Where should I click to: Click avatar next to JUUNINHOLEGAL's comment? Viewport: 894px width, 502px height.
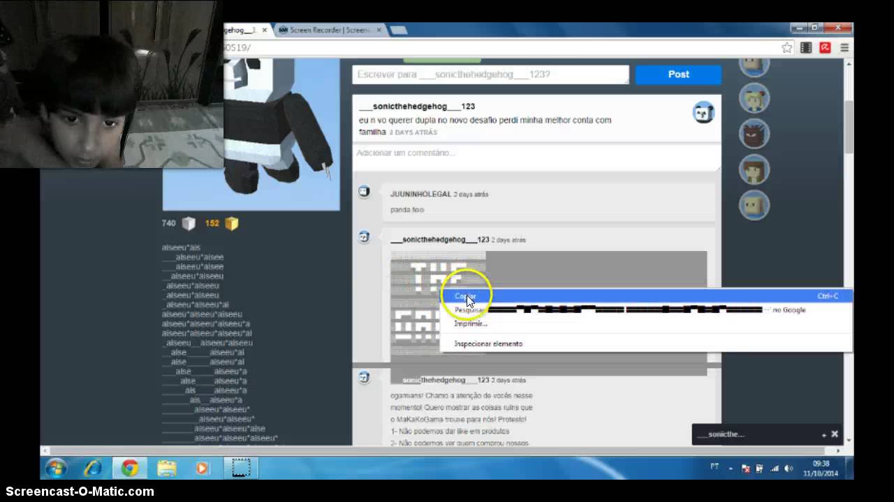(364, 192)
